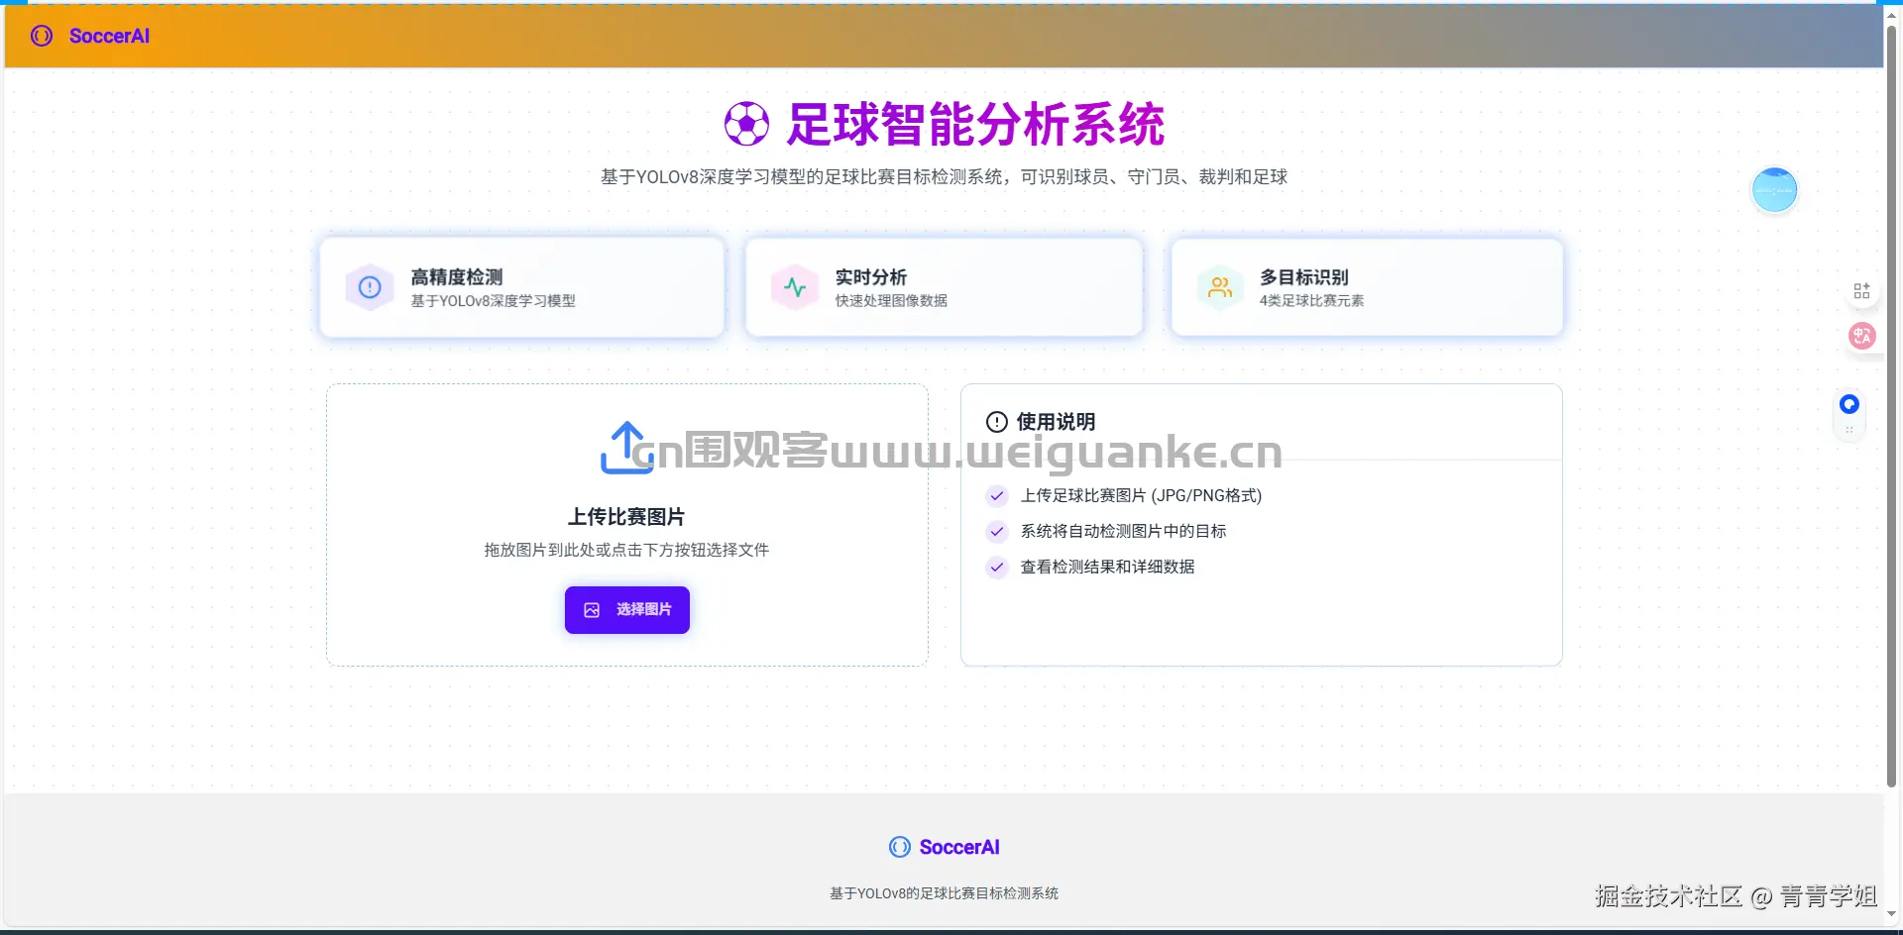Click the people icon on the 多目标识别 card
This screenshot has width=1903, height=935.
tap(1219, 287)
